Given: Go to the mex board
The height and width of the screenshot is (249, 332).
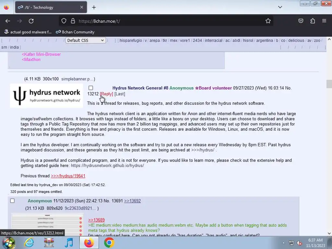Looking at the screenshot, I should 174,41.
